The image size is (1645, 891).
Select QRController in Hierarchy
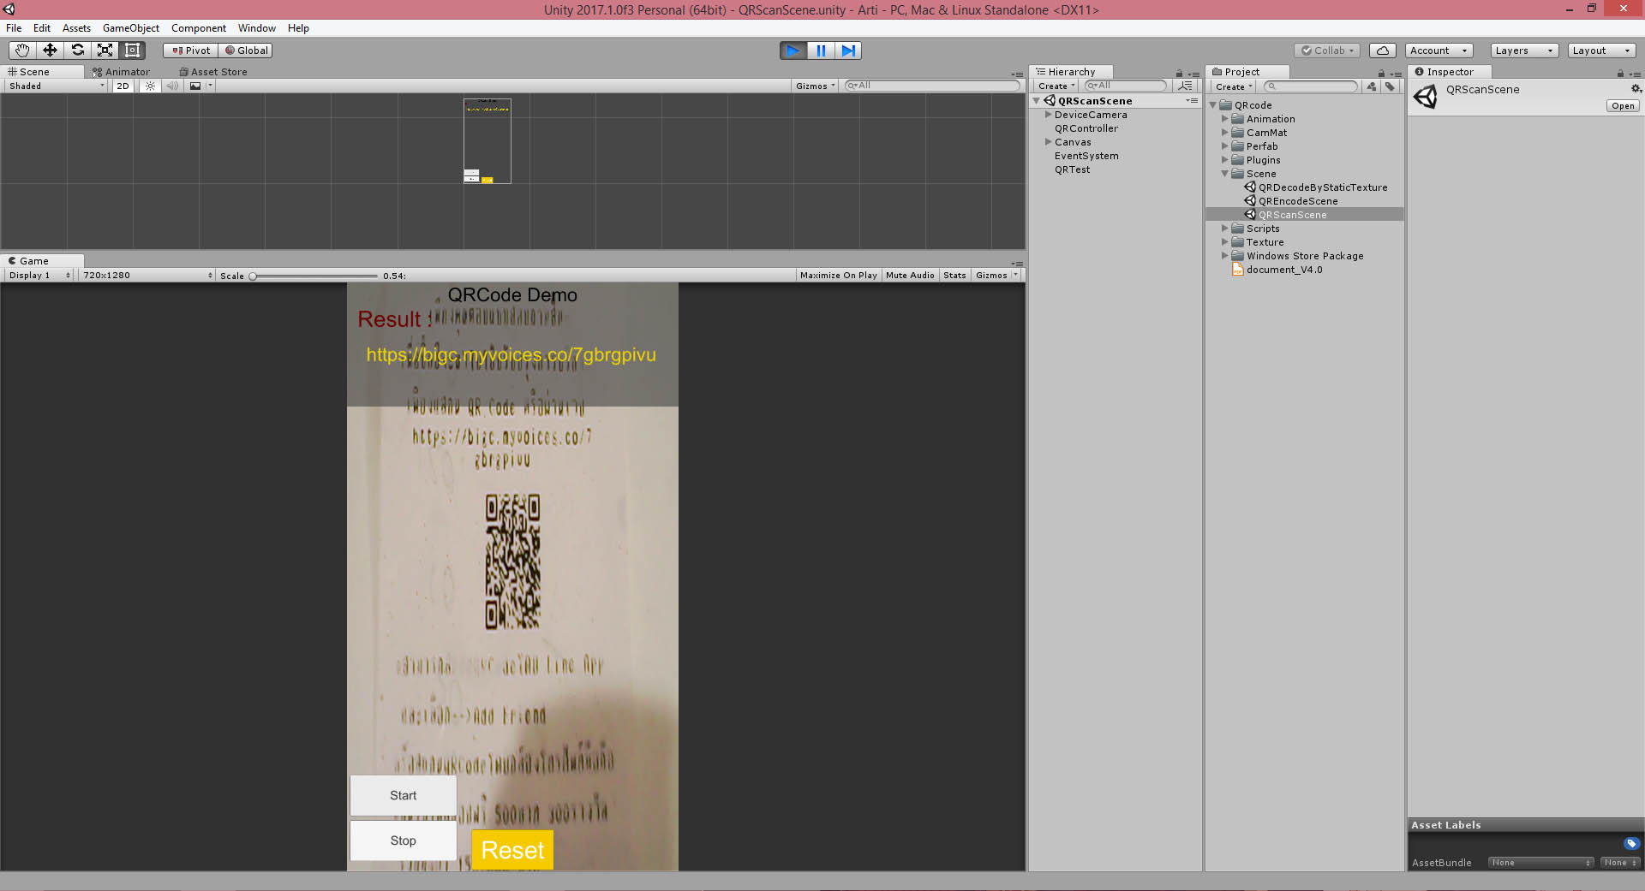pyautogui.click(x=1086, y=128)
